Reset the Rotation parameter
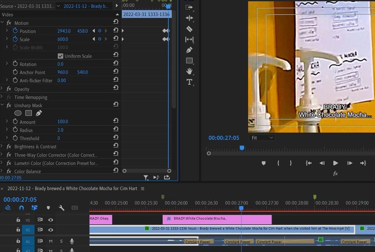 [x=116, y=63]
